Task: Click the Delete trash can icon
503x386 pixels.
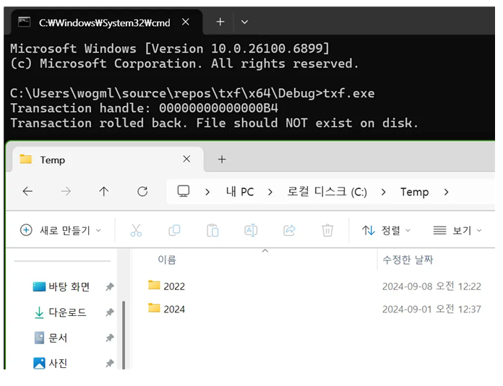Action: pyautogui.click(x=327, y=230)
